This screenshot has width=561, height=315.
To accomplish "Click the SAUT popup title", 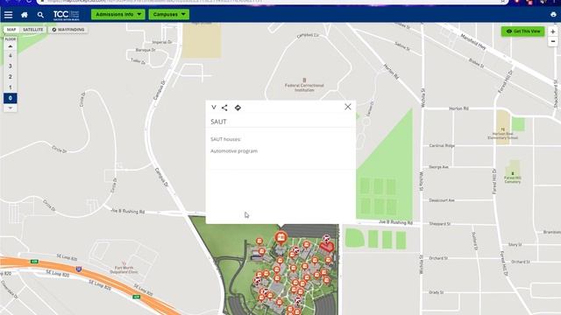I will coord(218,122).
